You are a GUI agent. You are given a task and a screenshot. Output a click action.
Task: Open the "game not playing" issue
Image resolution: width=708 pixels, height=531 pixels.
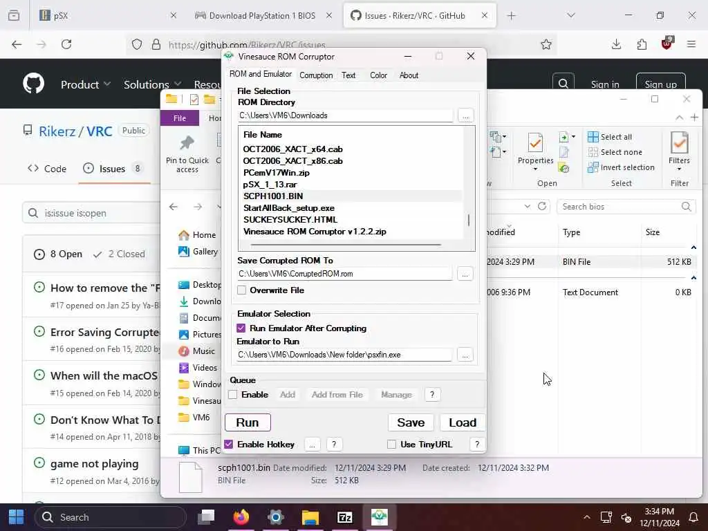(94, 464)
